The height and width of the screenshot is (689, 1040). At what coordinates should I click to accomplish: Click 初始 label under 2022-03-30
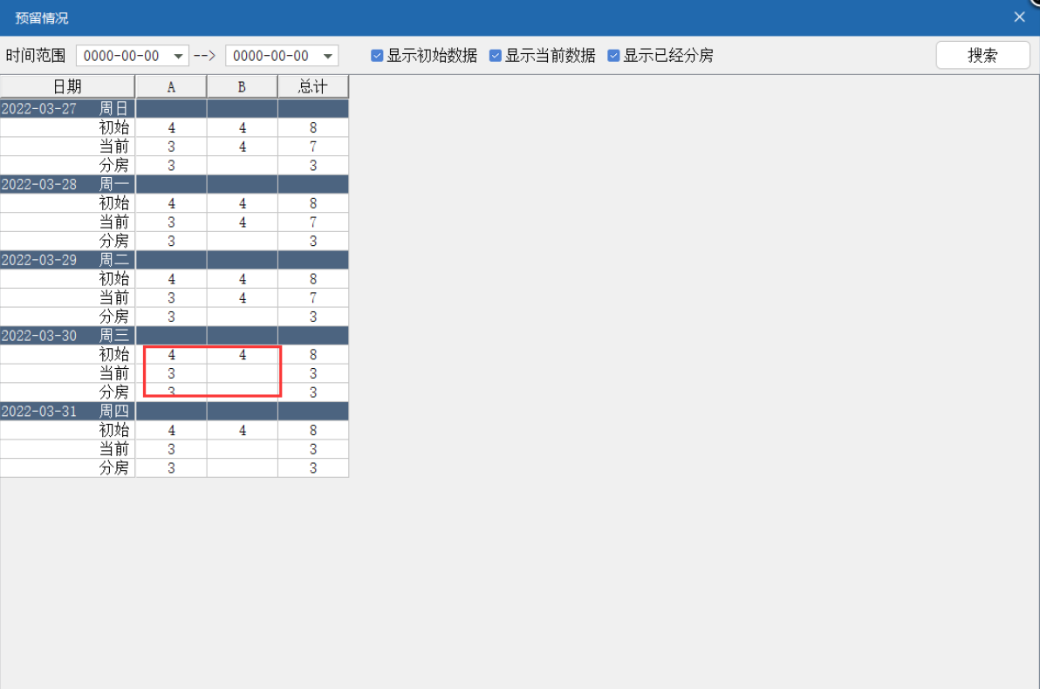click(x=114, y=354)
